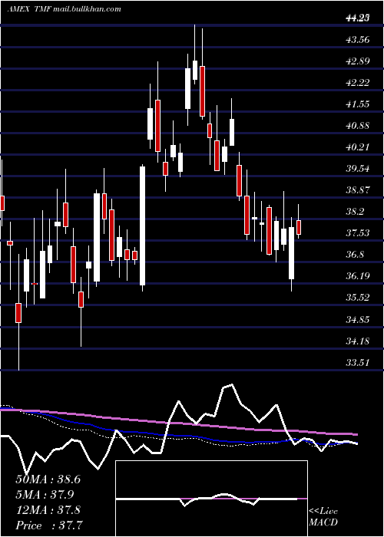Select the 34.85 price axis label

(358, 320)
